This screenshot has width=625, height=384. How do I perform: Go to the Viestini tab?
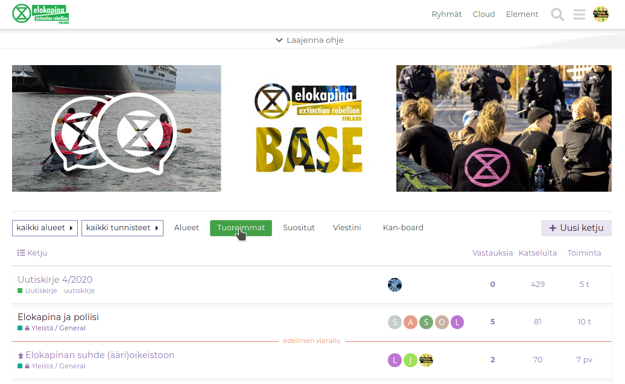tap(347, 228)
